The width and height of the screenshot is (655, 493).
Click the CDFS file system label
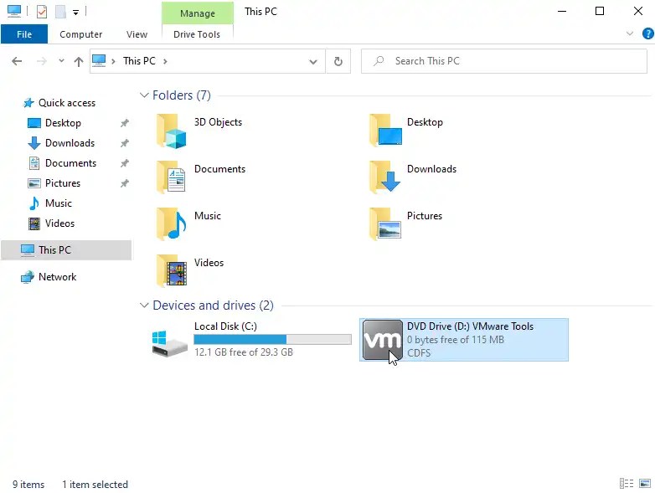[419, 352]
